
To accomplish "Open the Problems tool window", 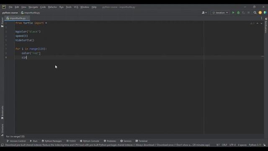I will 110,141.
